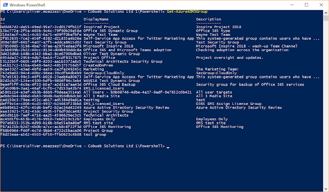The width and height of the screenshot is (329, 192).
Task: Click the PowerShell icon in title bar
Action: pos(5,5)
